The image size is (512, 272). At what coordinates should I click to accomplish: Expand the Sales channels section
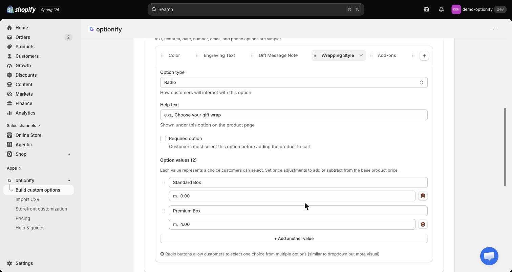click(23, 126)
